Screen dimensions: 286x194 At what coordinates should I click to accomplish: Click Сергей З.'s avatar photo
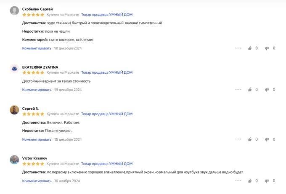point(14,110)
